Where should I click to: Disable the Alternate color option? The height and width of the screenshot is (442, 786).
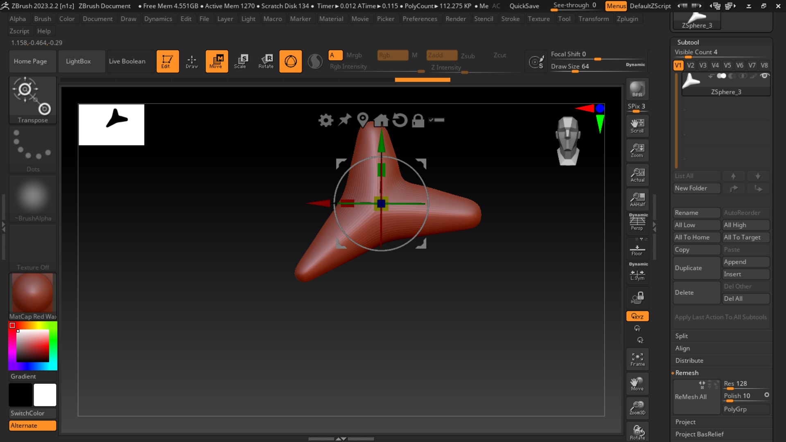click(x=33, y=426)
